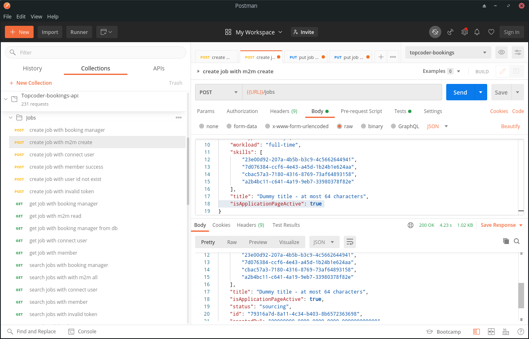Add a new request tab with plus

[x=381, y=57]
